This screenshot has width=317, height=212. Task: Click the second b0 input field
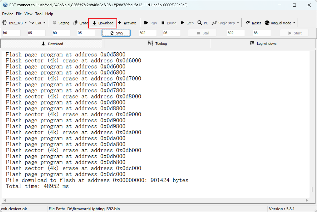[61, 33]
